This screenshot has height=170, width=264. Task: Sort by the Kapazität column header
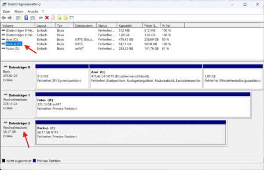(130, 25)
